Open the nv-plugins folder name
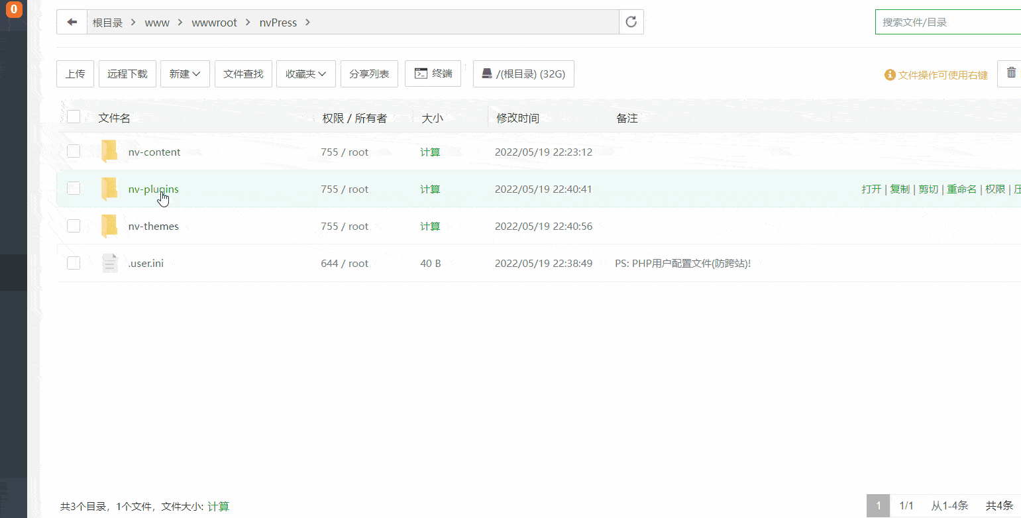The width and height of the screenshot is (1021, 518). pos(154,189)
